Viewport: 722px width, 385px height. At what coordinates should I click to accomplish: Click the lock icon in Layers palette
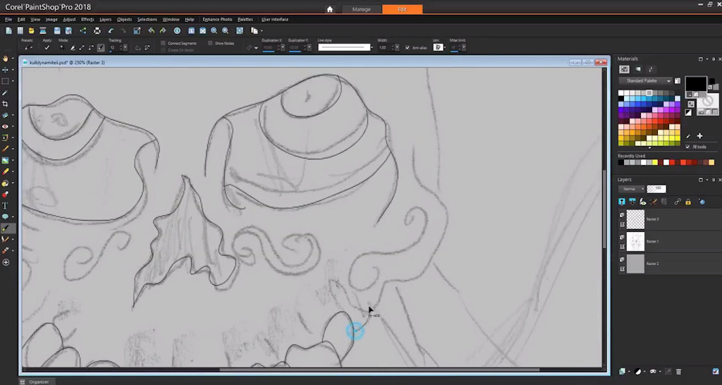pyautogui.click(x=688, y=202)
